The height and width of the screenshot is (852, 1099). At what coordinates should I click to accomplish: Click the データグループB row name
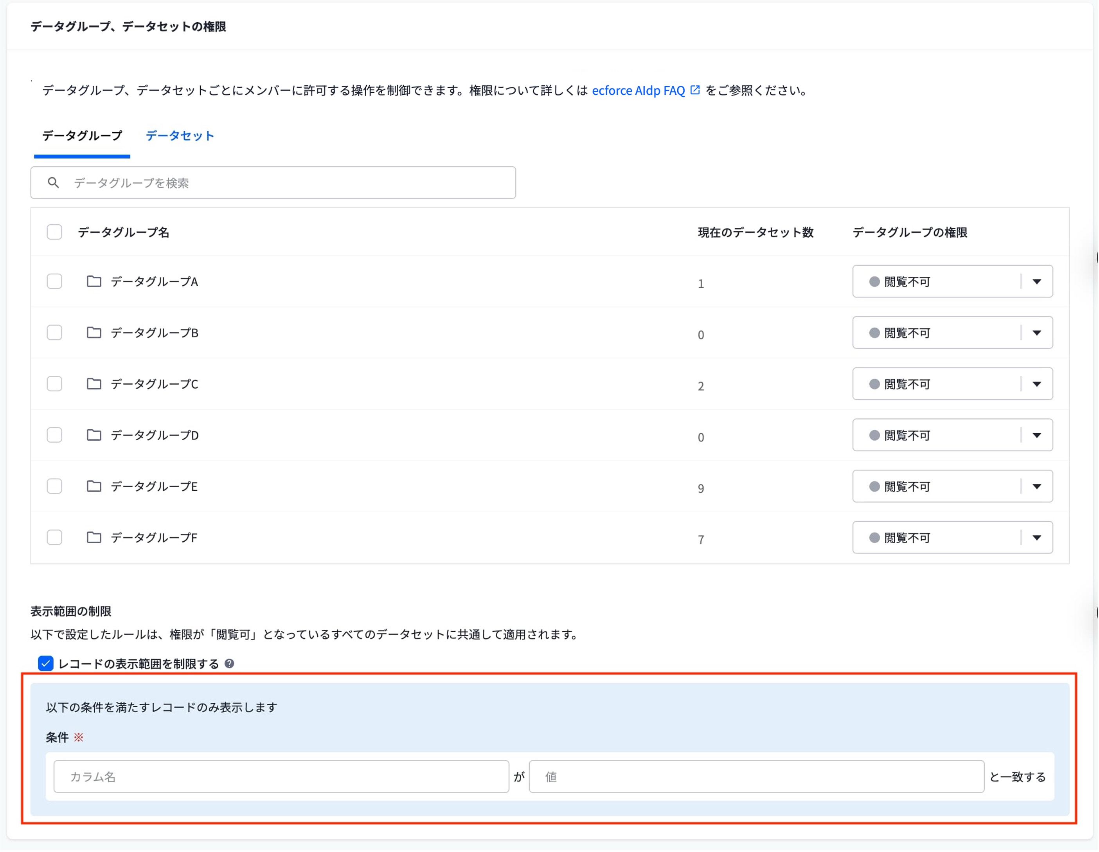pyautogui.click(x=155, y=333)
